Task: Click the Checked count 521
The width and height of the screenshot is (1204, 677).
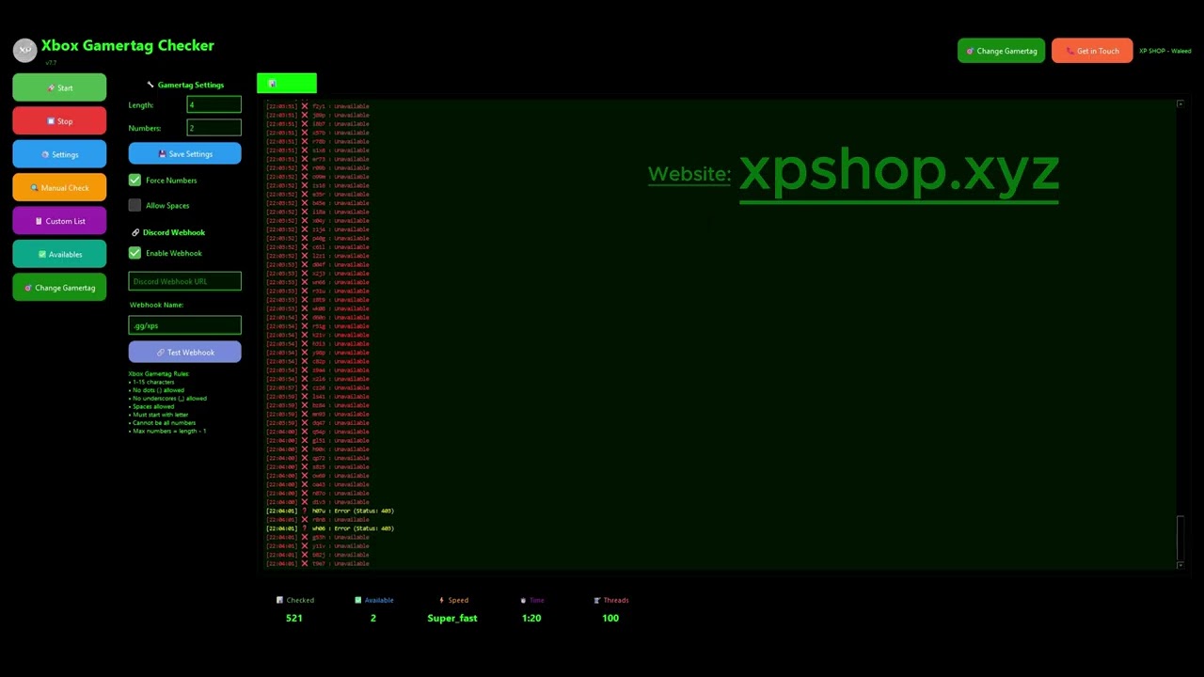Action: (294, 618)
